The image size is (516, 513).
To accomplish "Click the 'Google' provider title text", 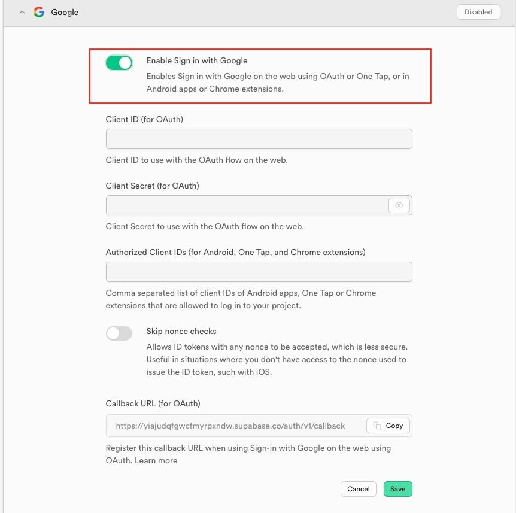I will coord(65,11).
